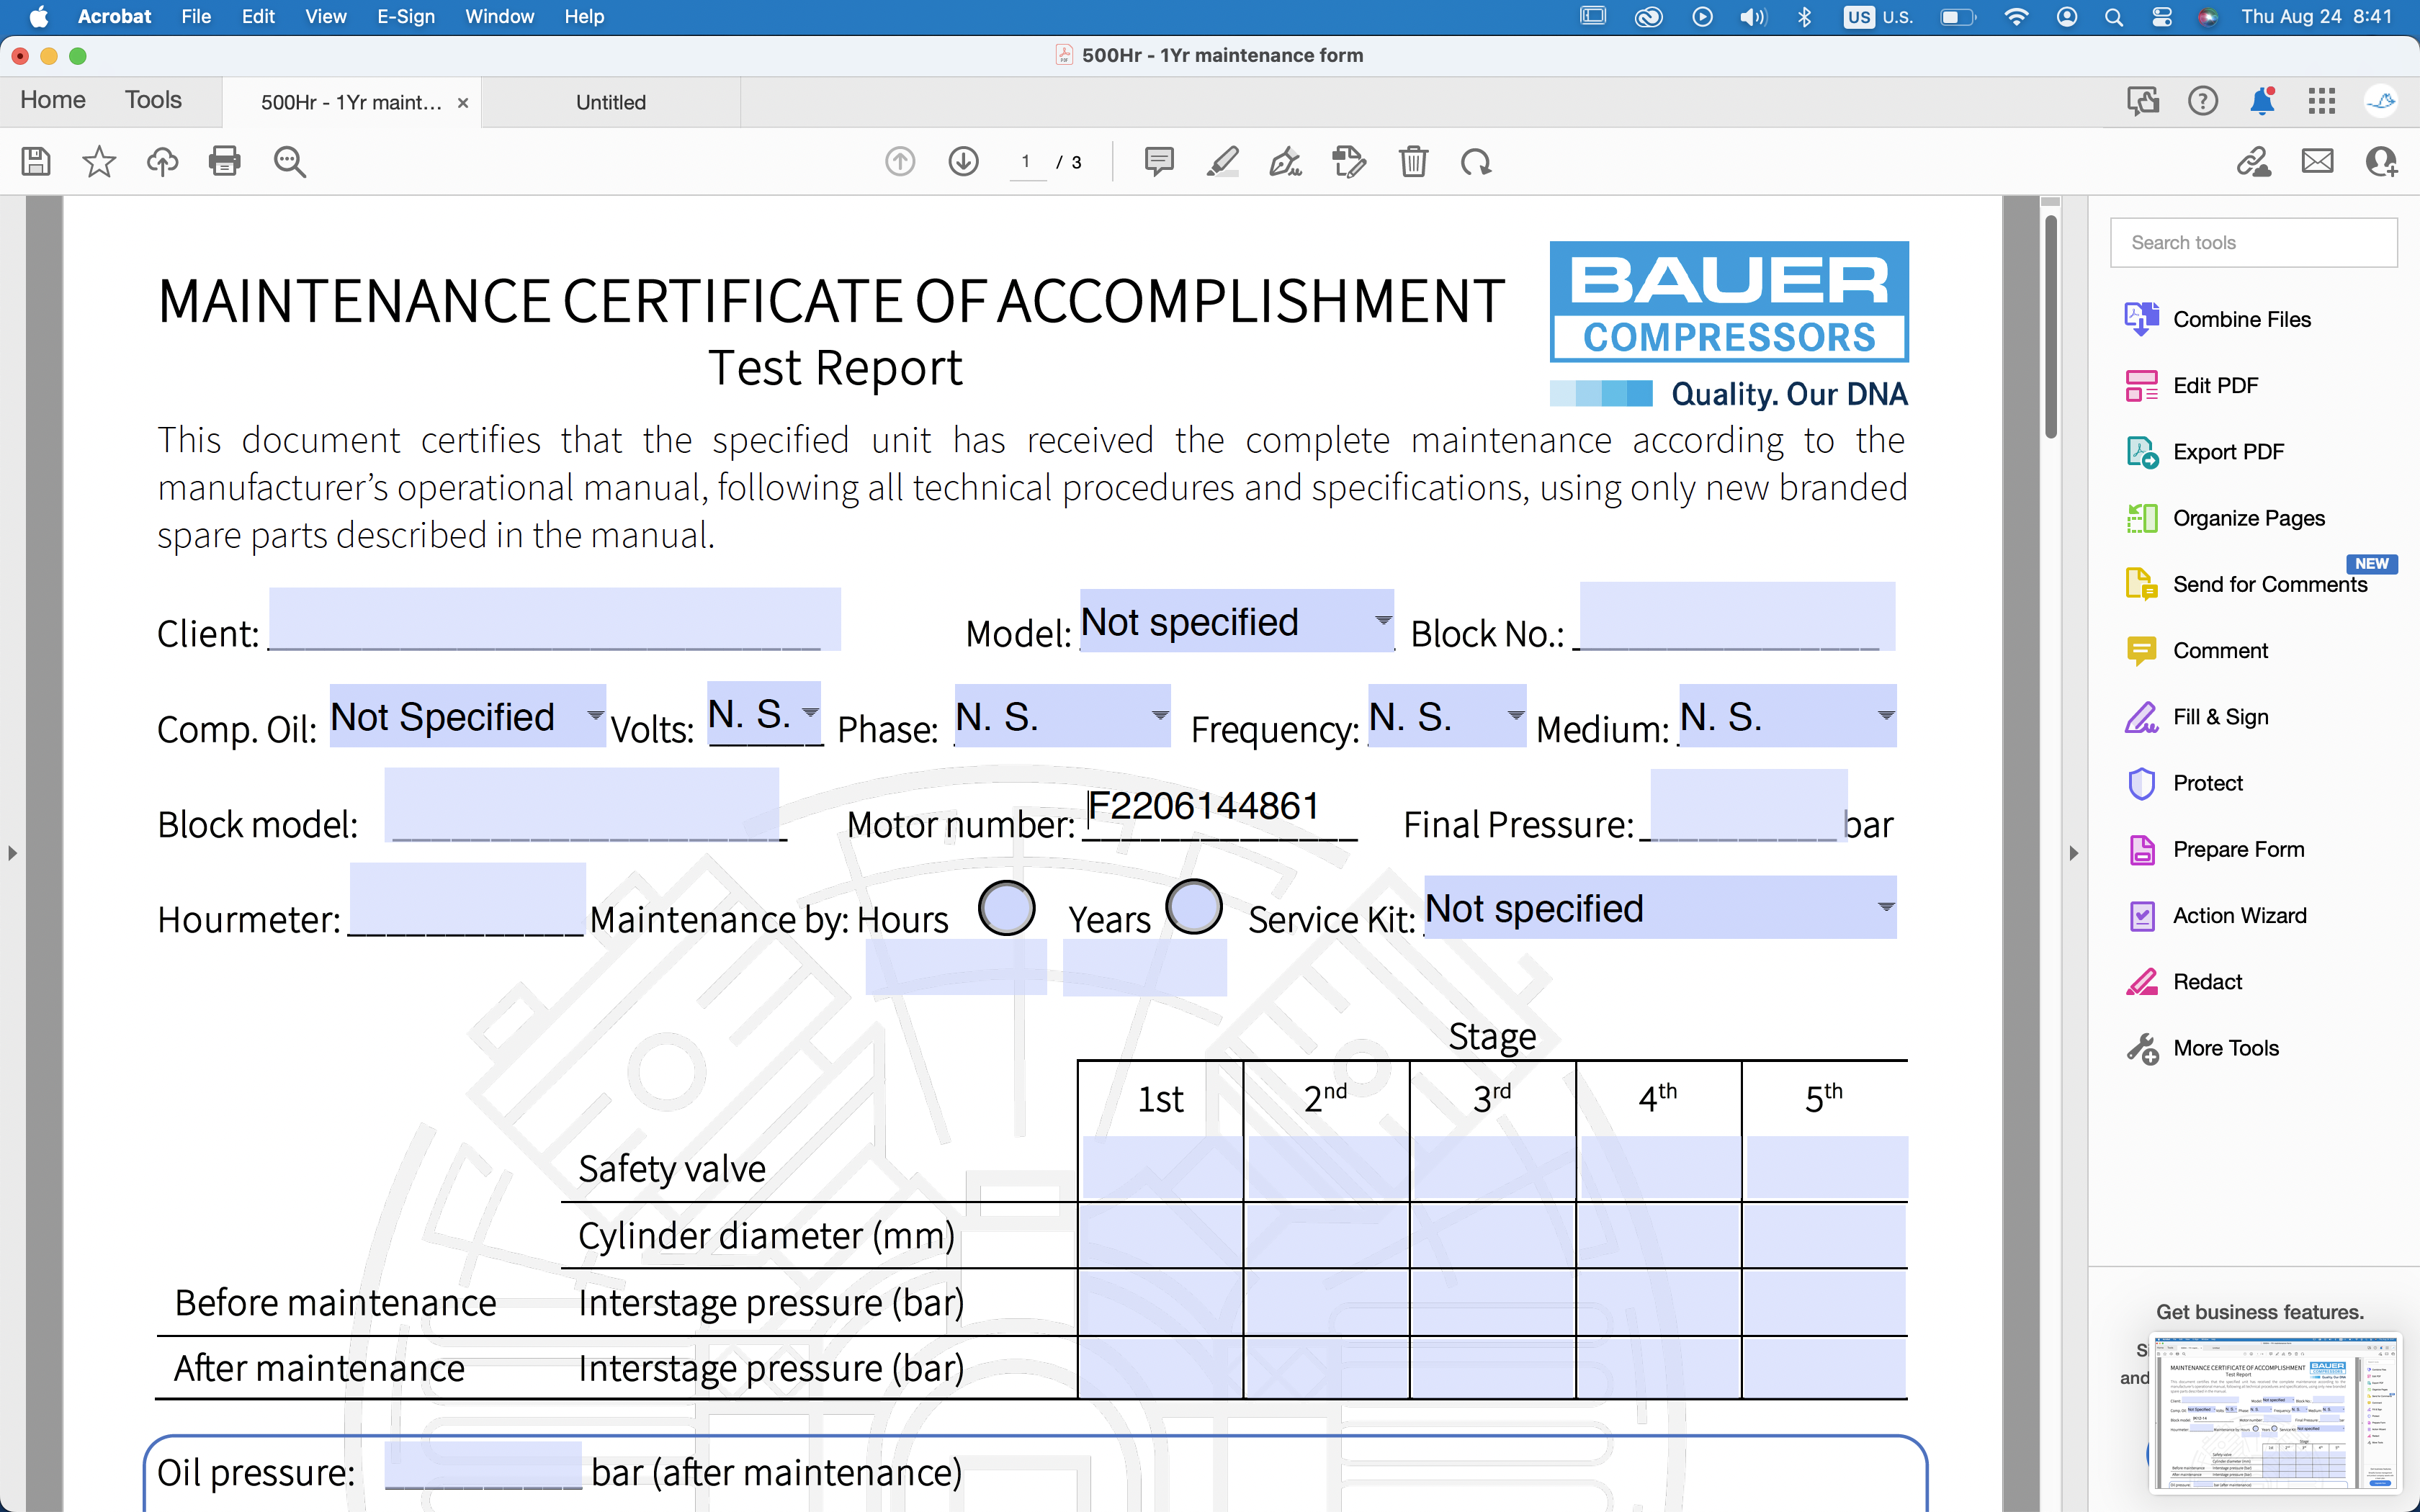Open More Tools
The height and width of the screenshot is (1512, 2420).
tap(2225, 1048)
